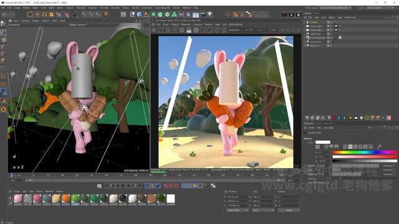The image size is (399, 224).
Task: Select the Live Selection tool
Action: [x=30, y=15]
